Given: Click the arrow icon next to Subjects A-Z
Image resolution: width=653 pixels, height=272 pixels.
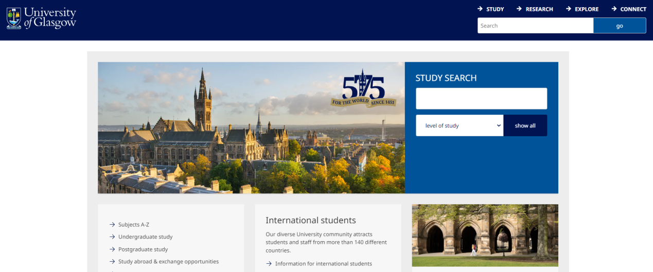Looking at the screenshot, I should tap(112, 225).
